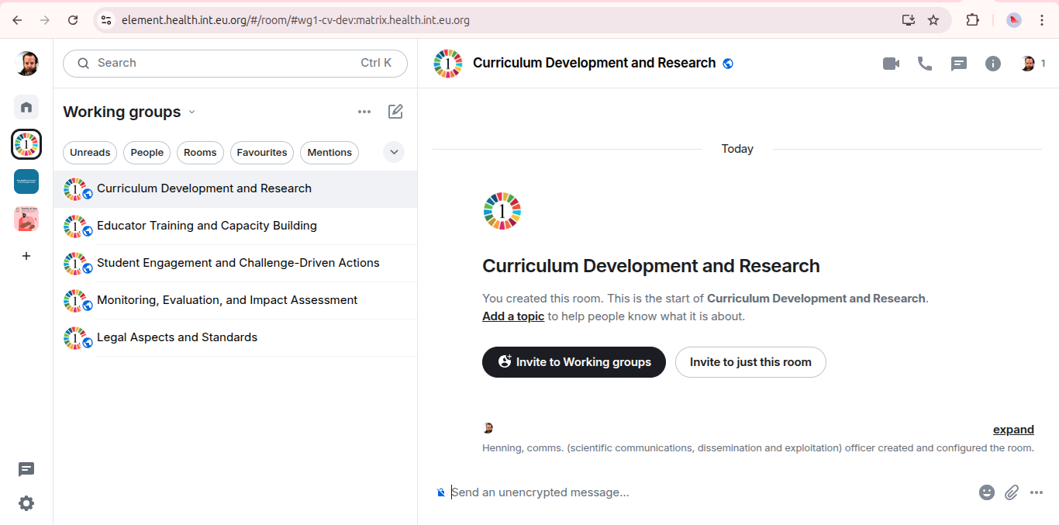Click the small avatar beside room creation event
This screenshot has height=525, width=1059.
pyautogui.click(x=488, y=428)
